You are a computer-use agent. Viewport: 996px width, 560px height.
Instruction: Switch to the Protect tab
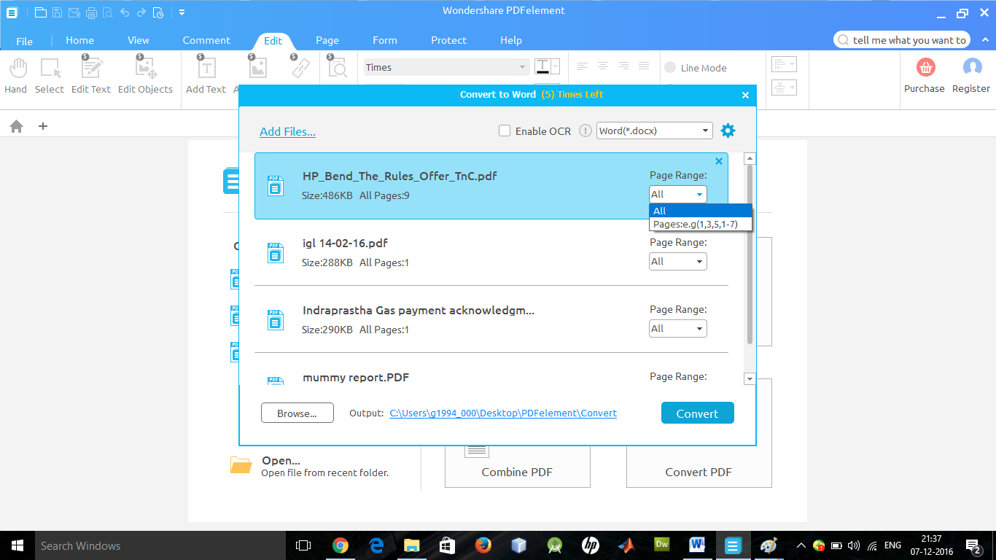tap(448, 40)
